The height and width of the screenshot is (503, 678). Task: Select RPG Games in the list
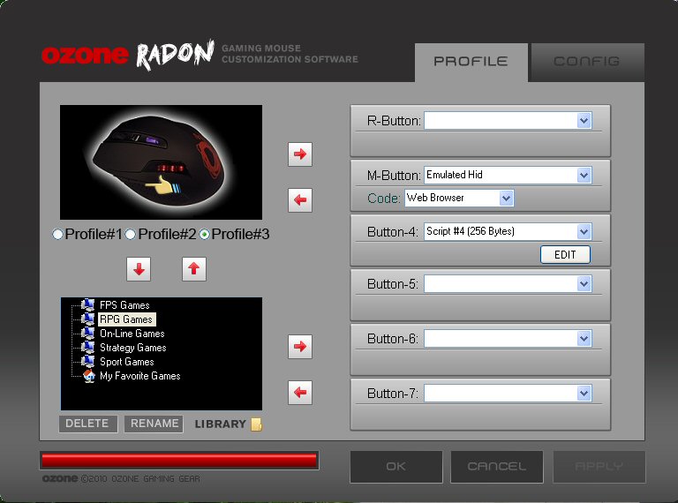click(x=126, y=319)
